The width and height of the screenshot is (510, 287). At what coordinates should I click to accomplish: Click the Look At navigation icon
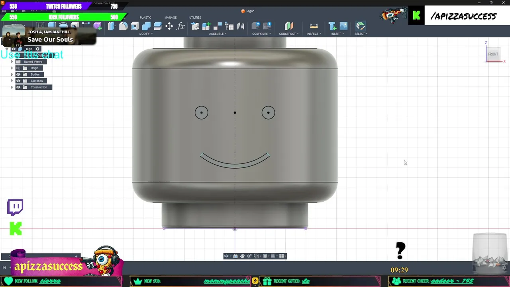click(235, 256)
